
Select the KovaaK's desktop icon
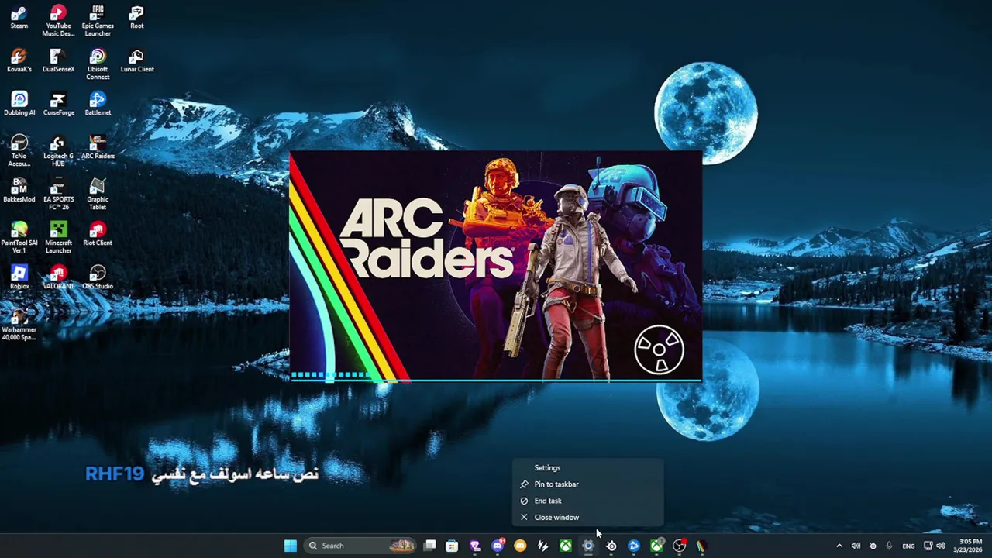(19, 61)
